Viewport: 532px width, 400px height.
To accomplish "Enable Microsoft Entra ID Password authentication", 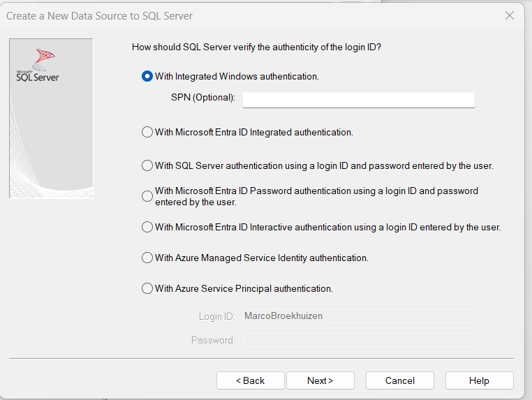I will (147, 196).
